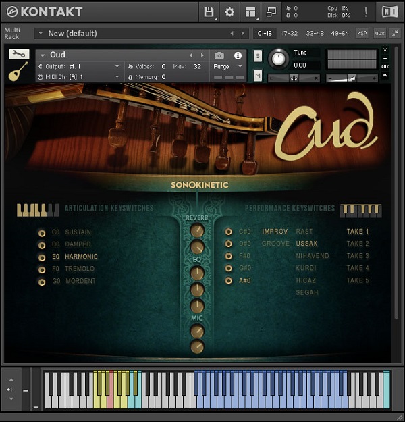Select F#0 performance keyswitch radio

pyautogui.click(x=228, y=256)
